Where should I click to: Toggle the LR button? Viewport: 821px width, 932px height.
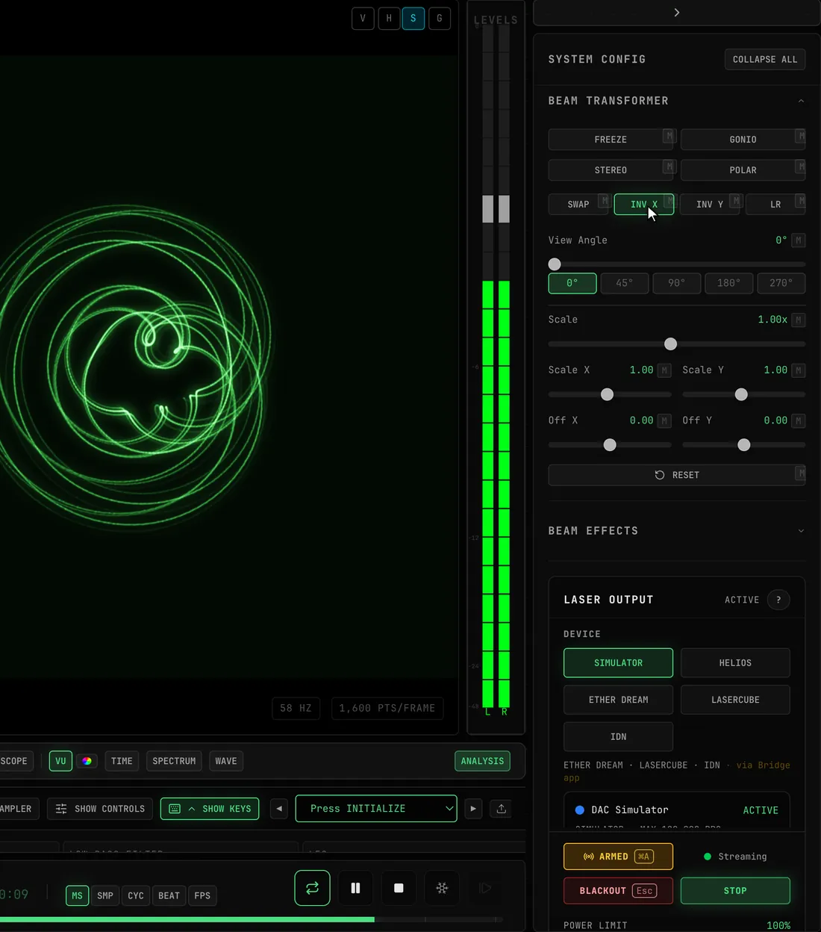[x=775, y=205]
